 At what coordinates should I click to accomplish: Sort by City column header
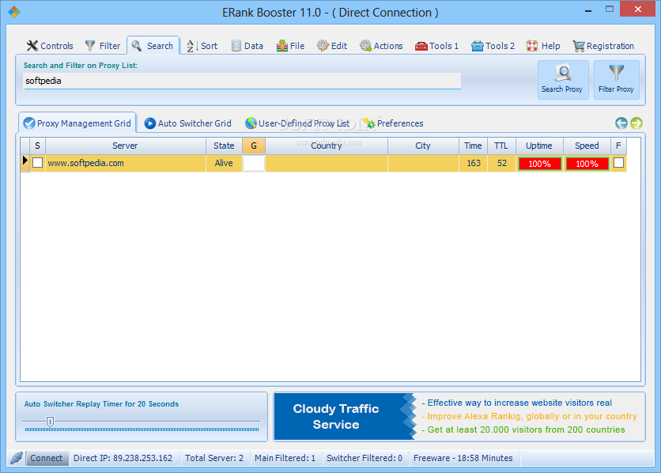click(423, 146)
